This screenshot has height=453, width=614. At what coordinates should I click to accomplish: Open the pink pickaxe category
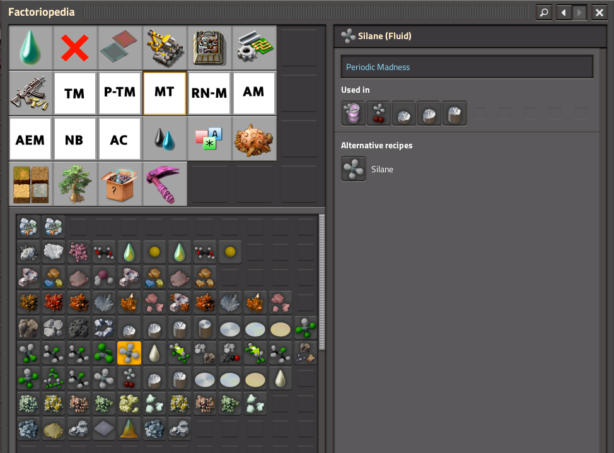coord(165,184)
